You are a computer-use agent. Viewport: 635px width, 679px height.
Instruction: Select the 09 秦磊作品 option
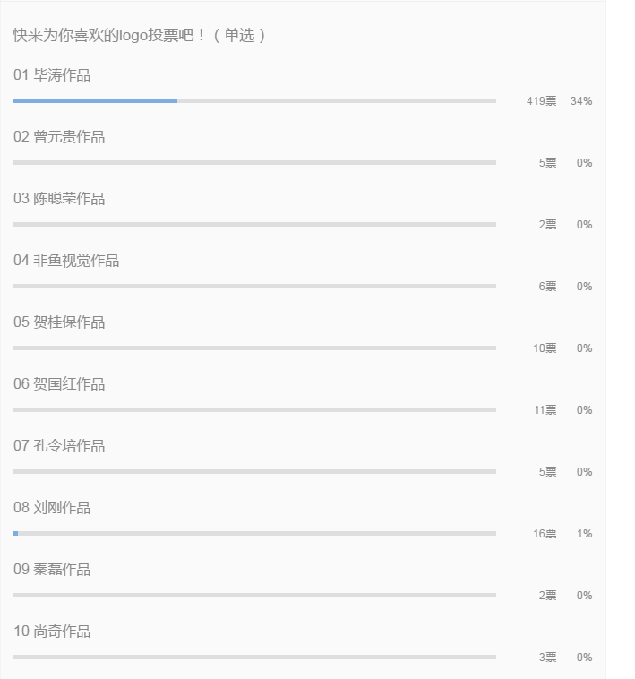[52, 570]
